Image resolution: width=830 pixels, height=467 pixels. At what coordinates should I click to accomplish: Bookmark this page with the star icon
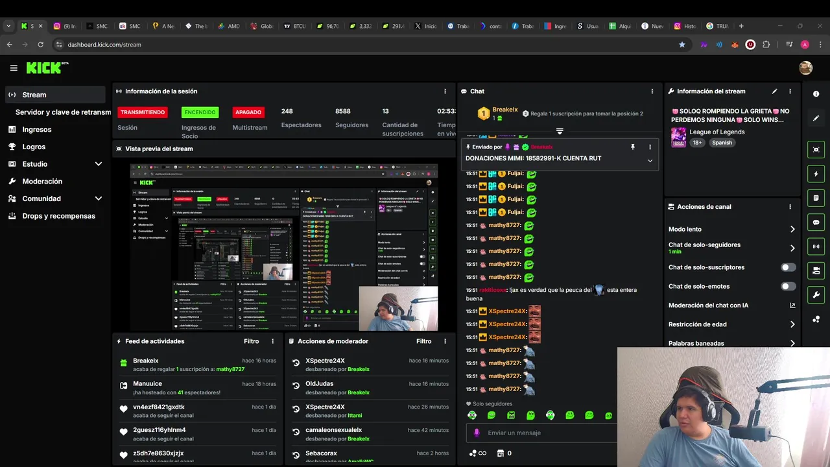point(682,45)
